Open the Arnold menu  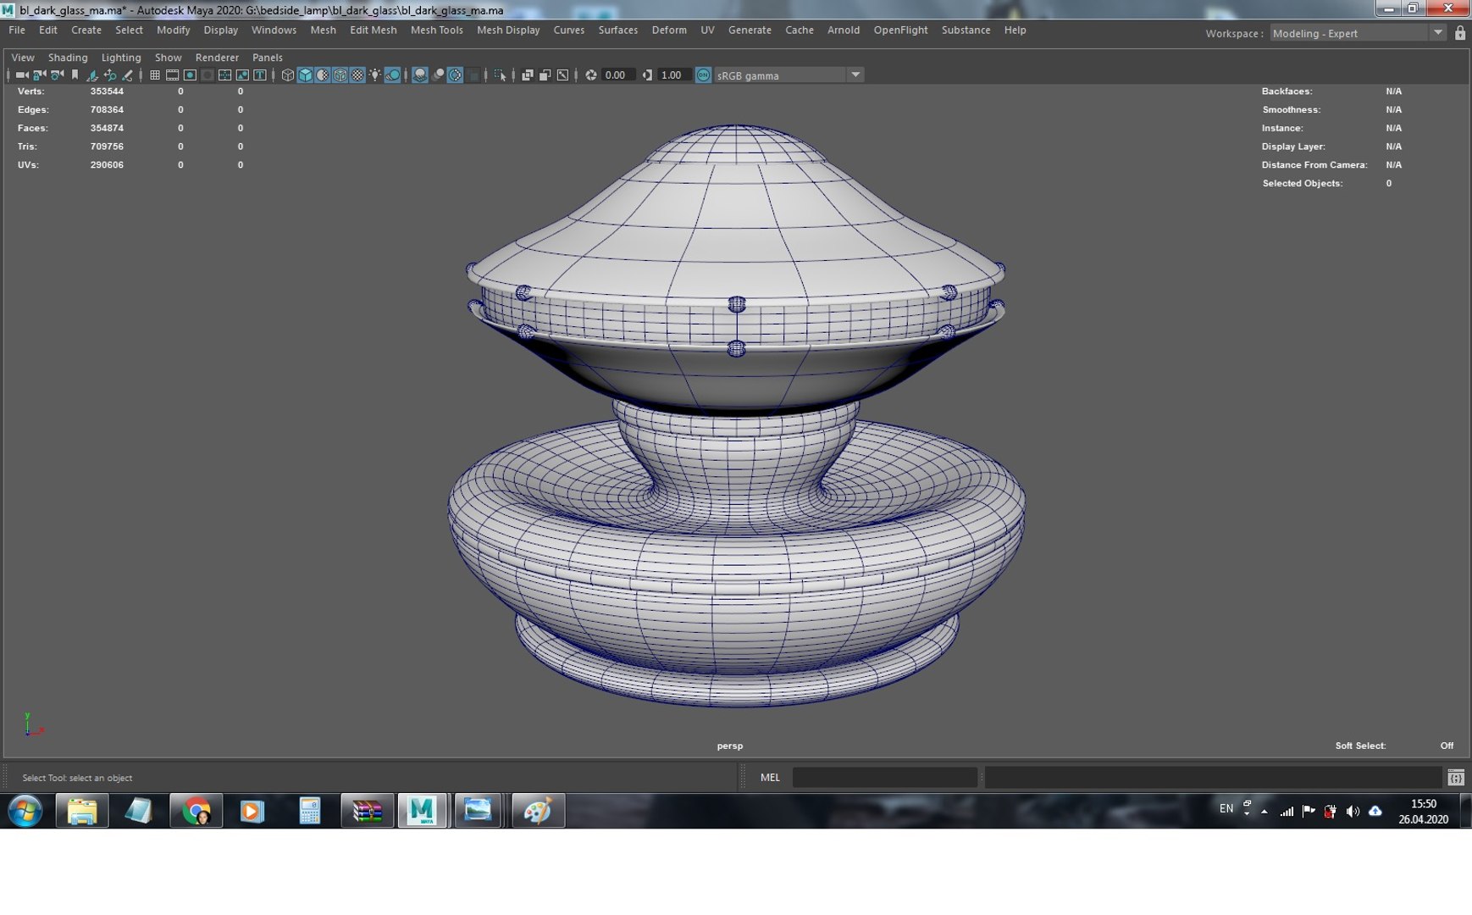coord(844,30)
